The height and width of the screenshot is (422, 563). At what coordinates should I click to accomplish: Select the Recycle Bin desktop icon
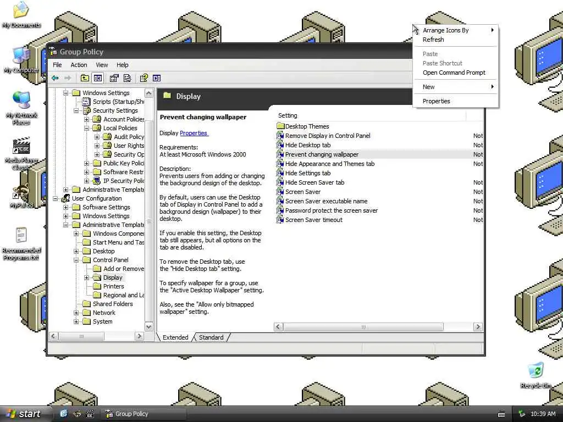pos(536,375)
